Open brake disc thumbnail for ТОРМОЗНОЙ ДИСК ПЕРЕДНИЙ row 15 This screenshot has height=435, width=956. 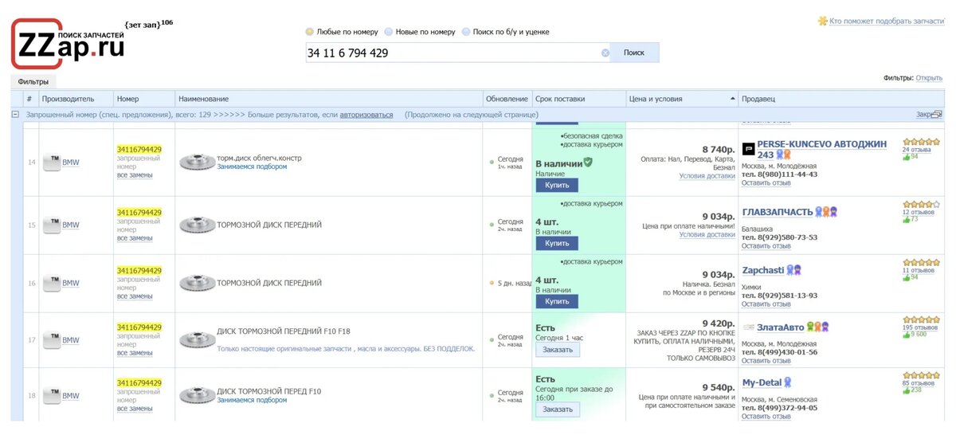tap(197, 225)
